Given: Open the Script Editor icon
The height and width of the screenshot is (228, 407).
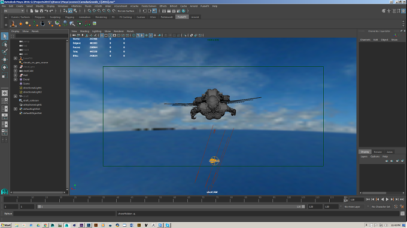Looking at the screenshot, I should point(402,214).
